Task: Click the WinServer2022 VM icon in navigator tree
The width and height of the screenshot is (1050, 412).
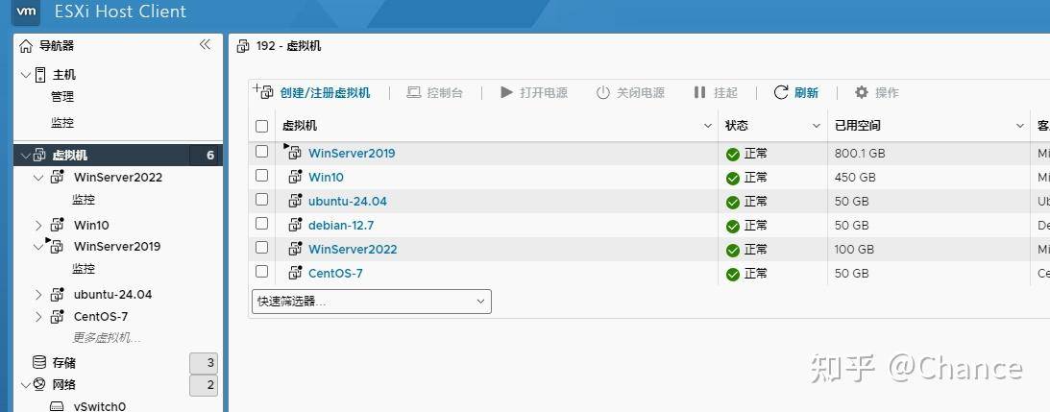Action: 58,177
